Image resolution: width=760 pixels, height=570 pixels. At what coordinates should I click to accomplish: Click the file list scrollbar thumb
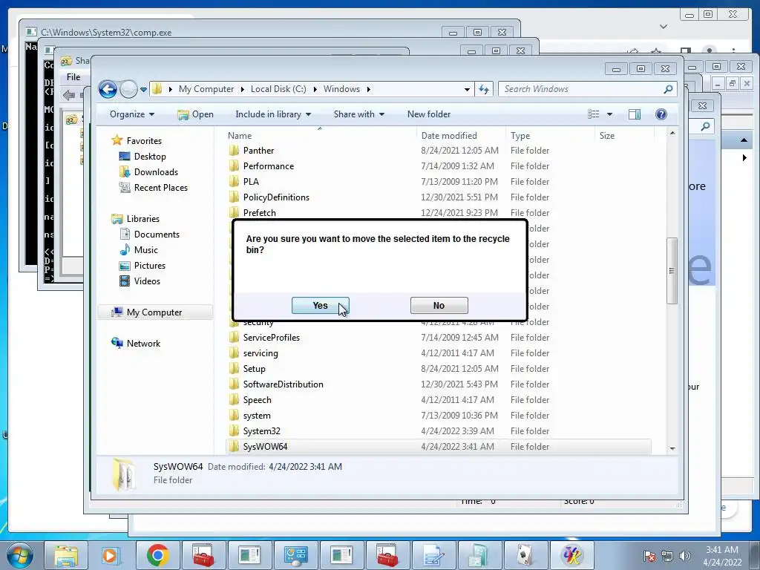672,271
